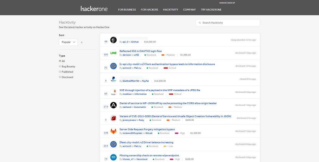Open the For Hackers menu

[x=149, y=10]
